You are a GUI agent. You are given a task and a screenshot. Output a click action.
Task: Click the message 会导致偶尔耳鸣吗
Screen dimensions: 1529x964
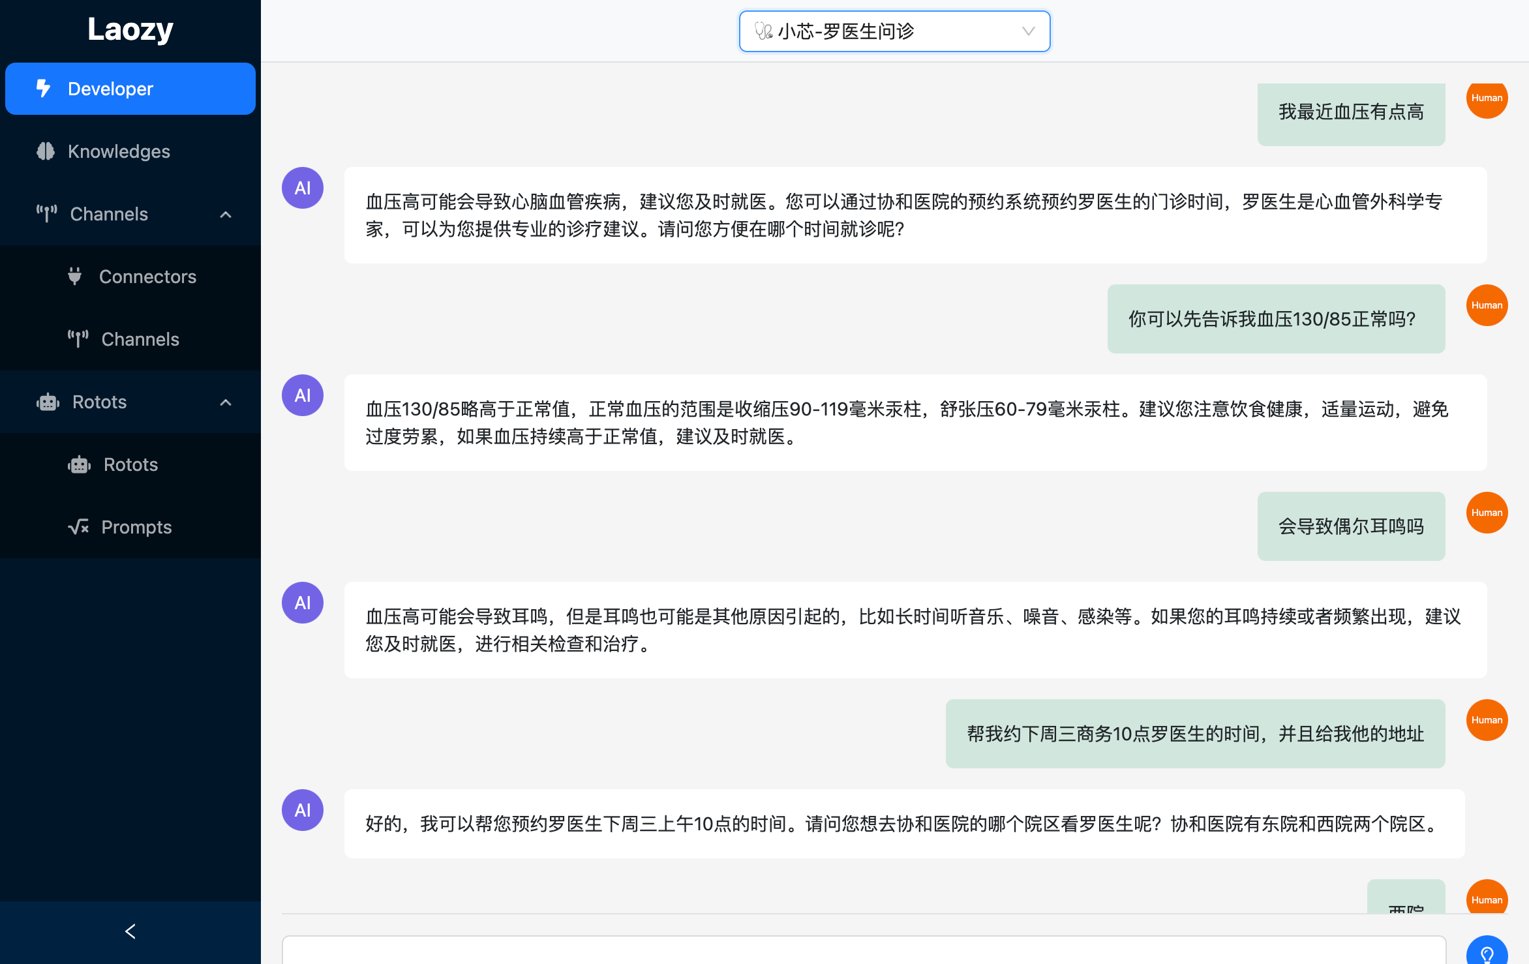(x=1351, y=526)
